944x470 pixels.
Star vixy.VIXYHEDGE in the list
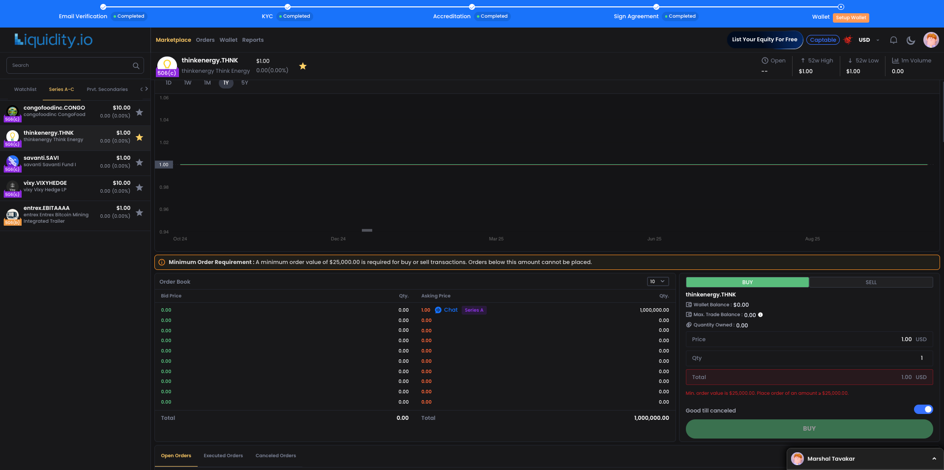pos(140,187)
